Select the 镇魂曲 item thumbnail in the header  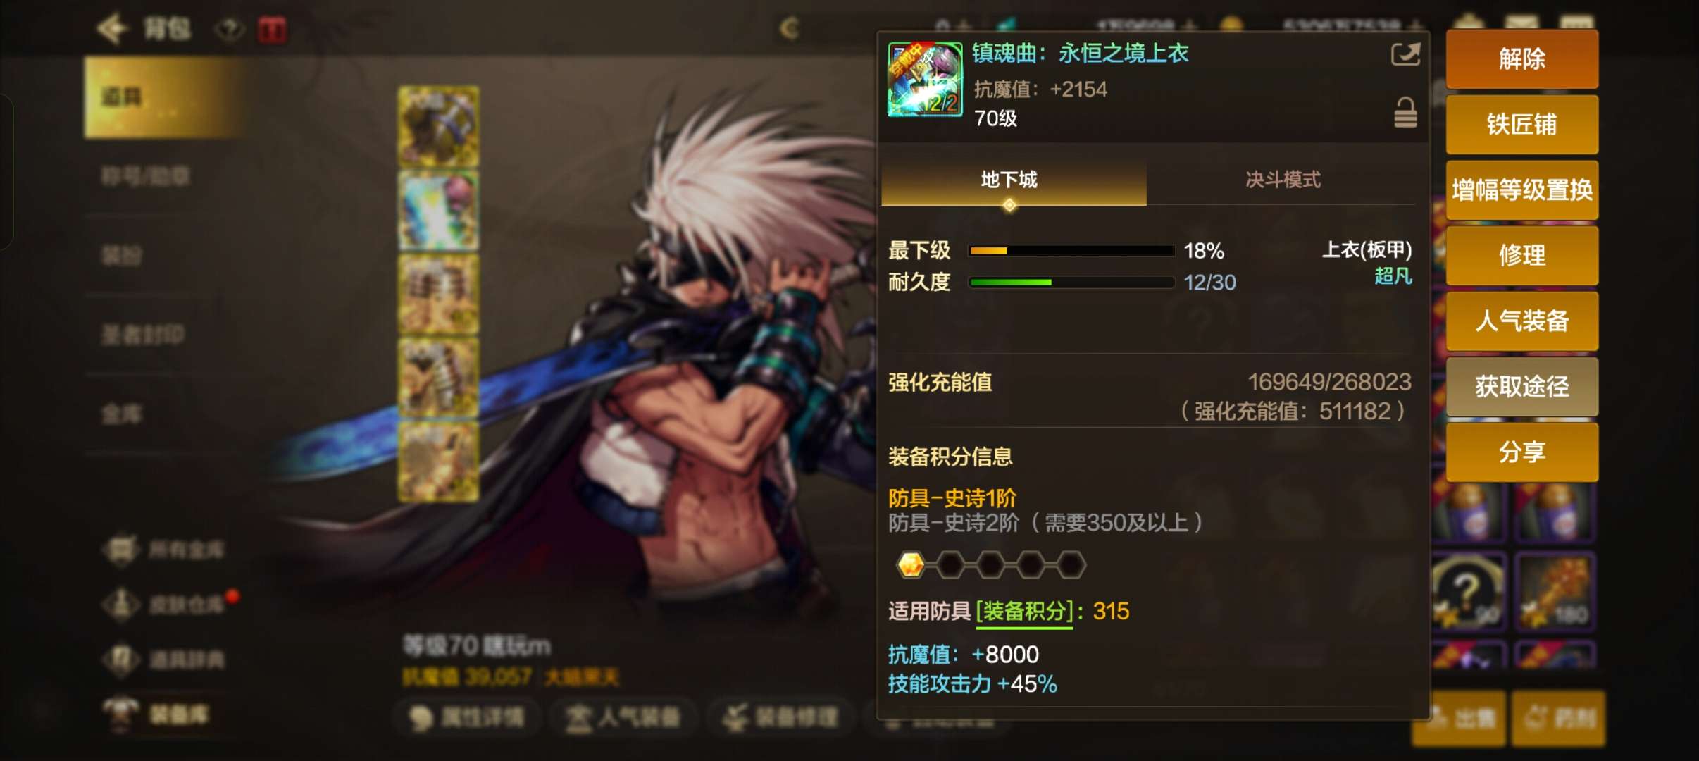pyautogui.click(x=925, y=79)
